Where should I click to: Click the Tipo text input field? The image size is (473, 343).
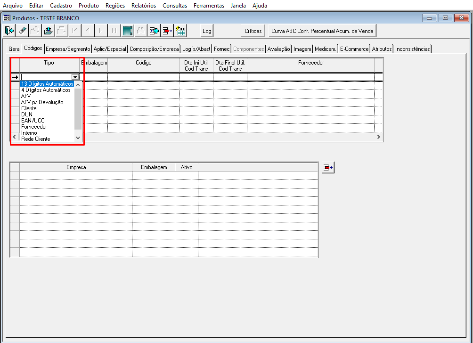point(46,77)
